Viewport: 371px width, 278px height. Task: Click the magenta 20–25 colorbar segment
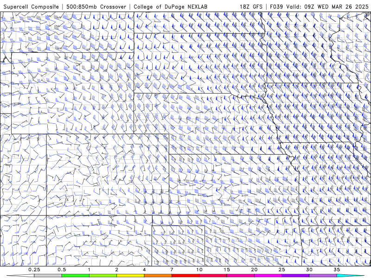coord(268,276)
